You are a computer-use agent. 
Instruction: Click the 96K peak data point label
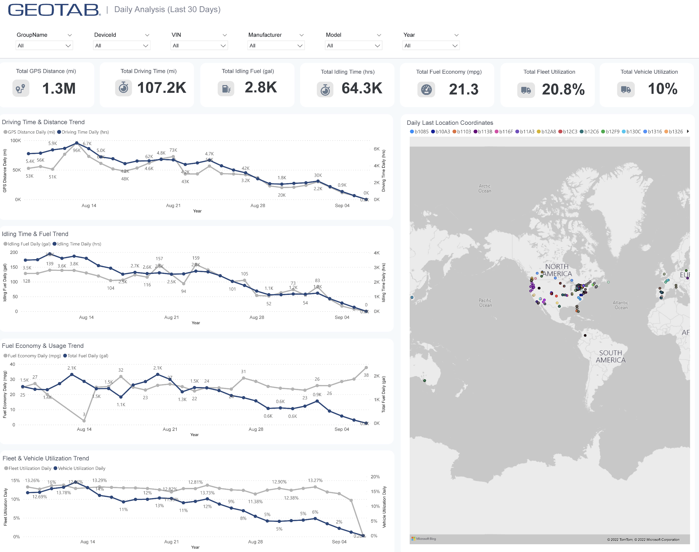tap(77, 150)
